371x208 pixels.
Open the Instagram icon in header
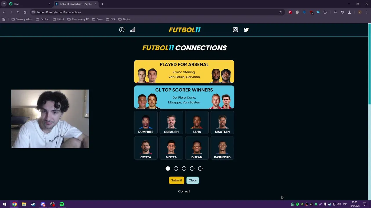pyautogui.click(x=235, y=30)
